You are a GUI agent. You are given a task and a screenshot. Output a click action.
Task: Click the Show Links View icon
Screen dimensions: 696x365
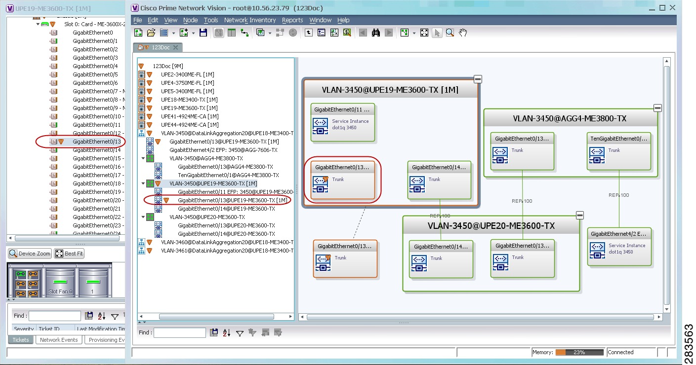click(245, 33)
